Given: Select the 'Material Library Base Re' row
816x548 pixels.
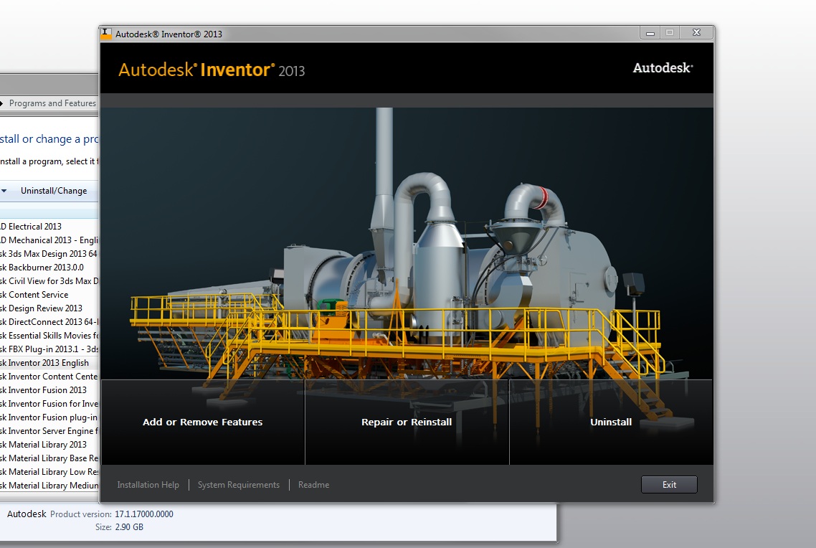Looking at the screenshot, I should pos(49,458).
